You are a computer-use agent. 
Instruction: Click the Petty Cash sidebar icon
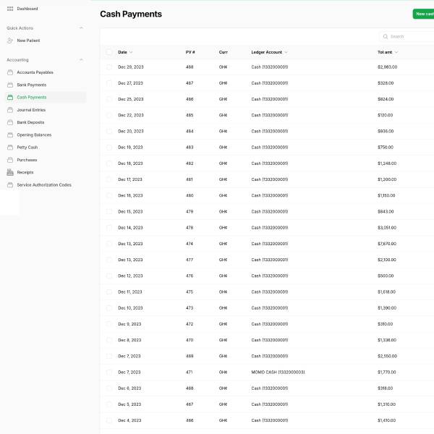pyautogui.click(x=10, y=148)
